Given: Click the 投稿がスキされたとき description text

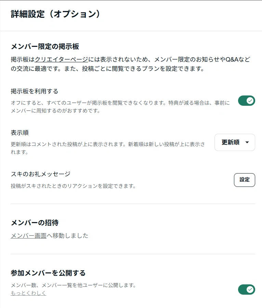Looking at the screenshot, I should [x=73, y=186].
